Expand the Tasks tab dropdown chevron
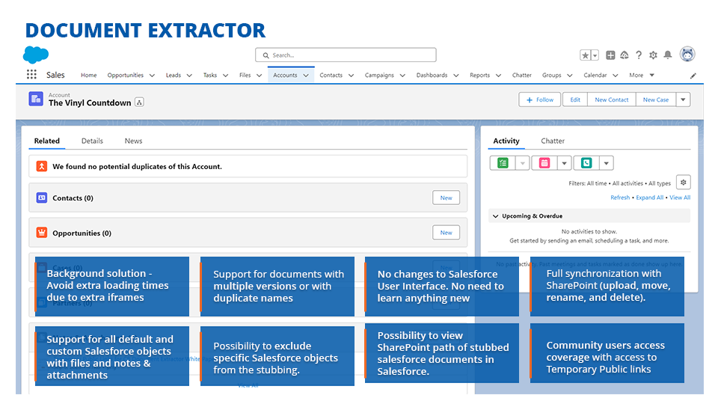718x404 pixels. tap(225, 76)
